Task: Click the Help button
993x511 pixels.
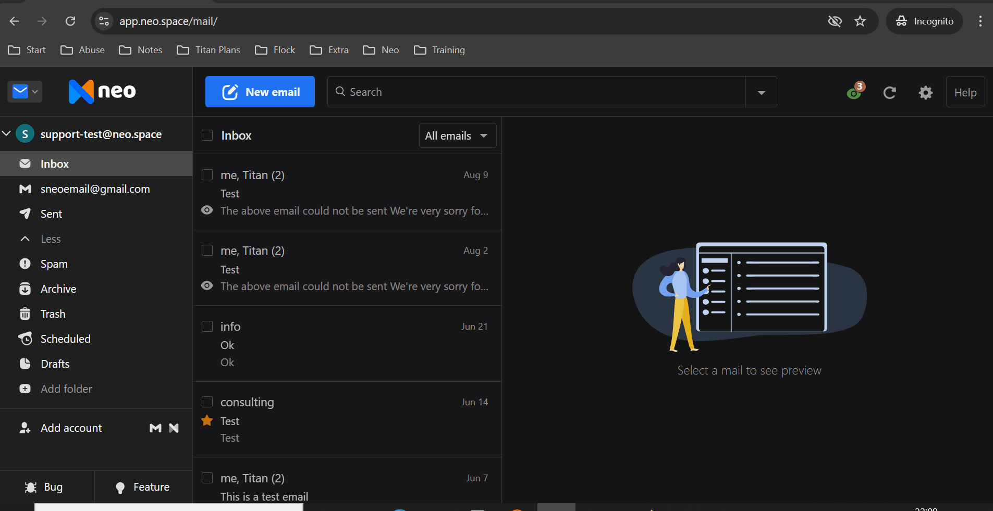Action: tap(965, 92)
